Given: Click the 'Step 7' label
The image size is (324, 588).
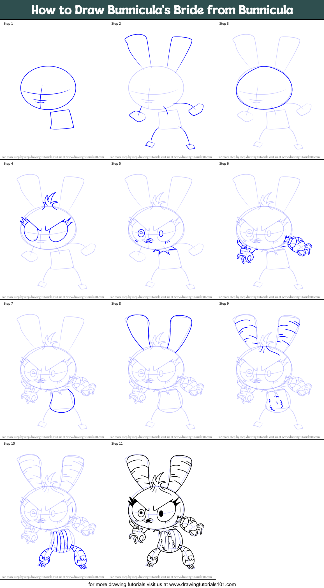Looking at the screenshot, I should pyautogui.click(x=8, y=304).
